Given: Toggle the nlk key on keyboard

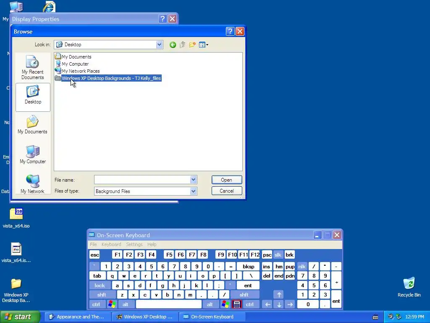Looking at the screenshot, I should pos(302,266).
